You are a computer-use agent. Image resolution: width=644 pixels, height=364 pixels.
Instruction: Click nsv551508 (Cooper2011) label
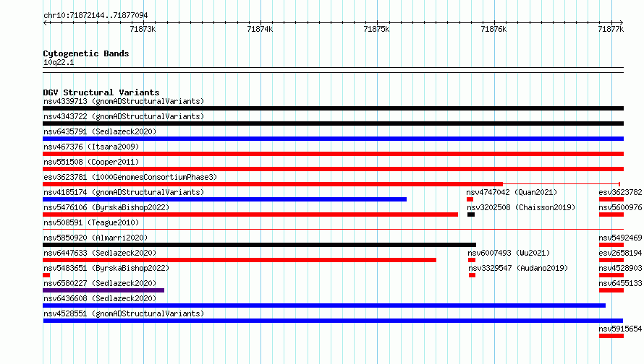(x=91, y=162)
